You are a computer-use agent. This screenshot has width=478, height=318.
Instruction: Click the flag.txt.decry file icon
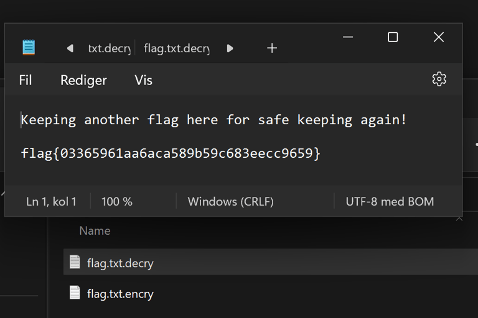tap(75, 262)
